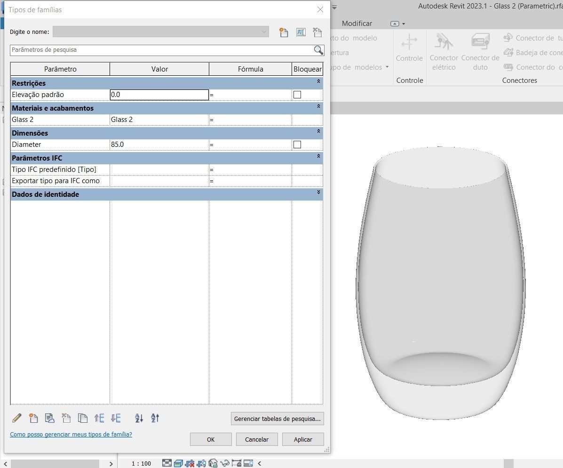Click chevron arrow after view control icons
The width and height of the screenshot is (563, 468).
point(260,463)
